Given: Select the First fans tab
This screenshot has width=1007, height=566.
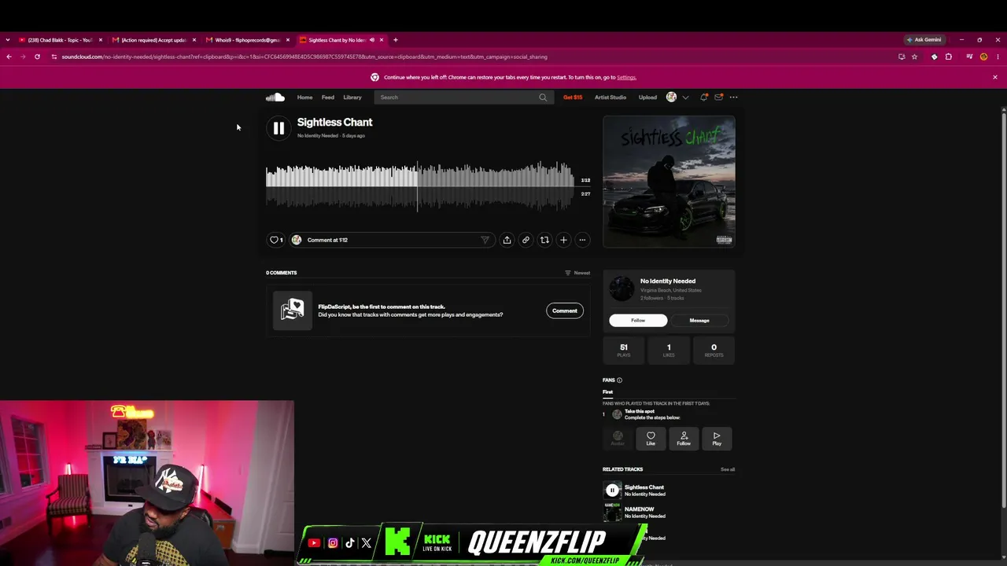Looking at the screenshot, I should (607, 391).
